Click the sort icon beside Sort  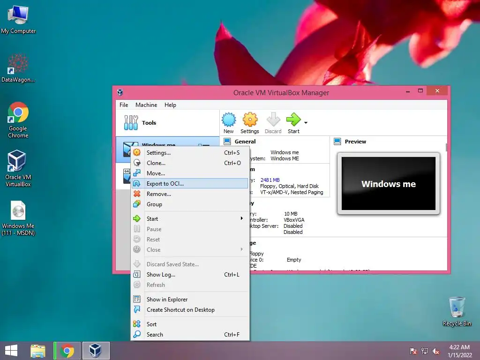coord(137,324)
